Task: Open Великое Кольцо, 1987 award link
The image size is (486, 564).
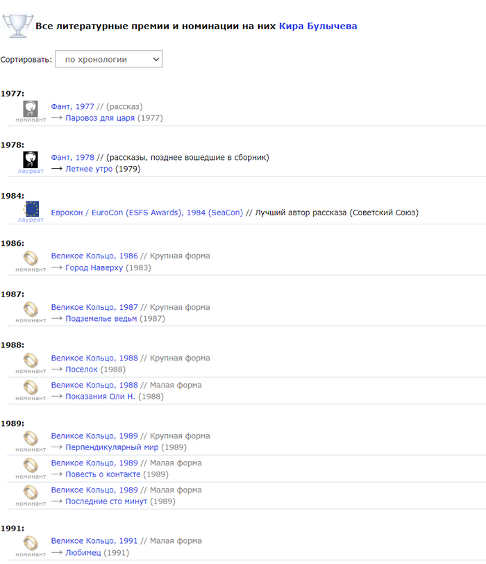Action: tap(94, 307)
